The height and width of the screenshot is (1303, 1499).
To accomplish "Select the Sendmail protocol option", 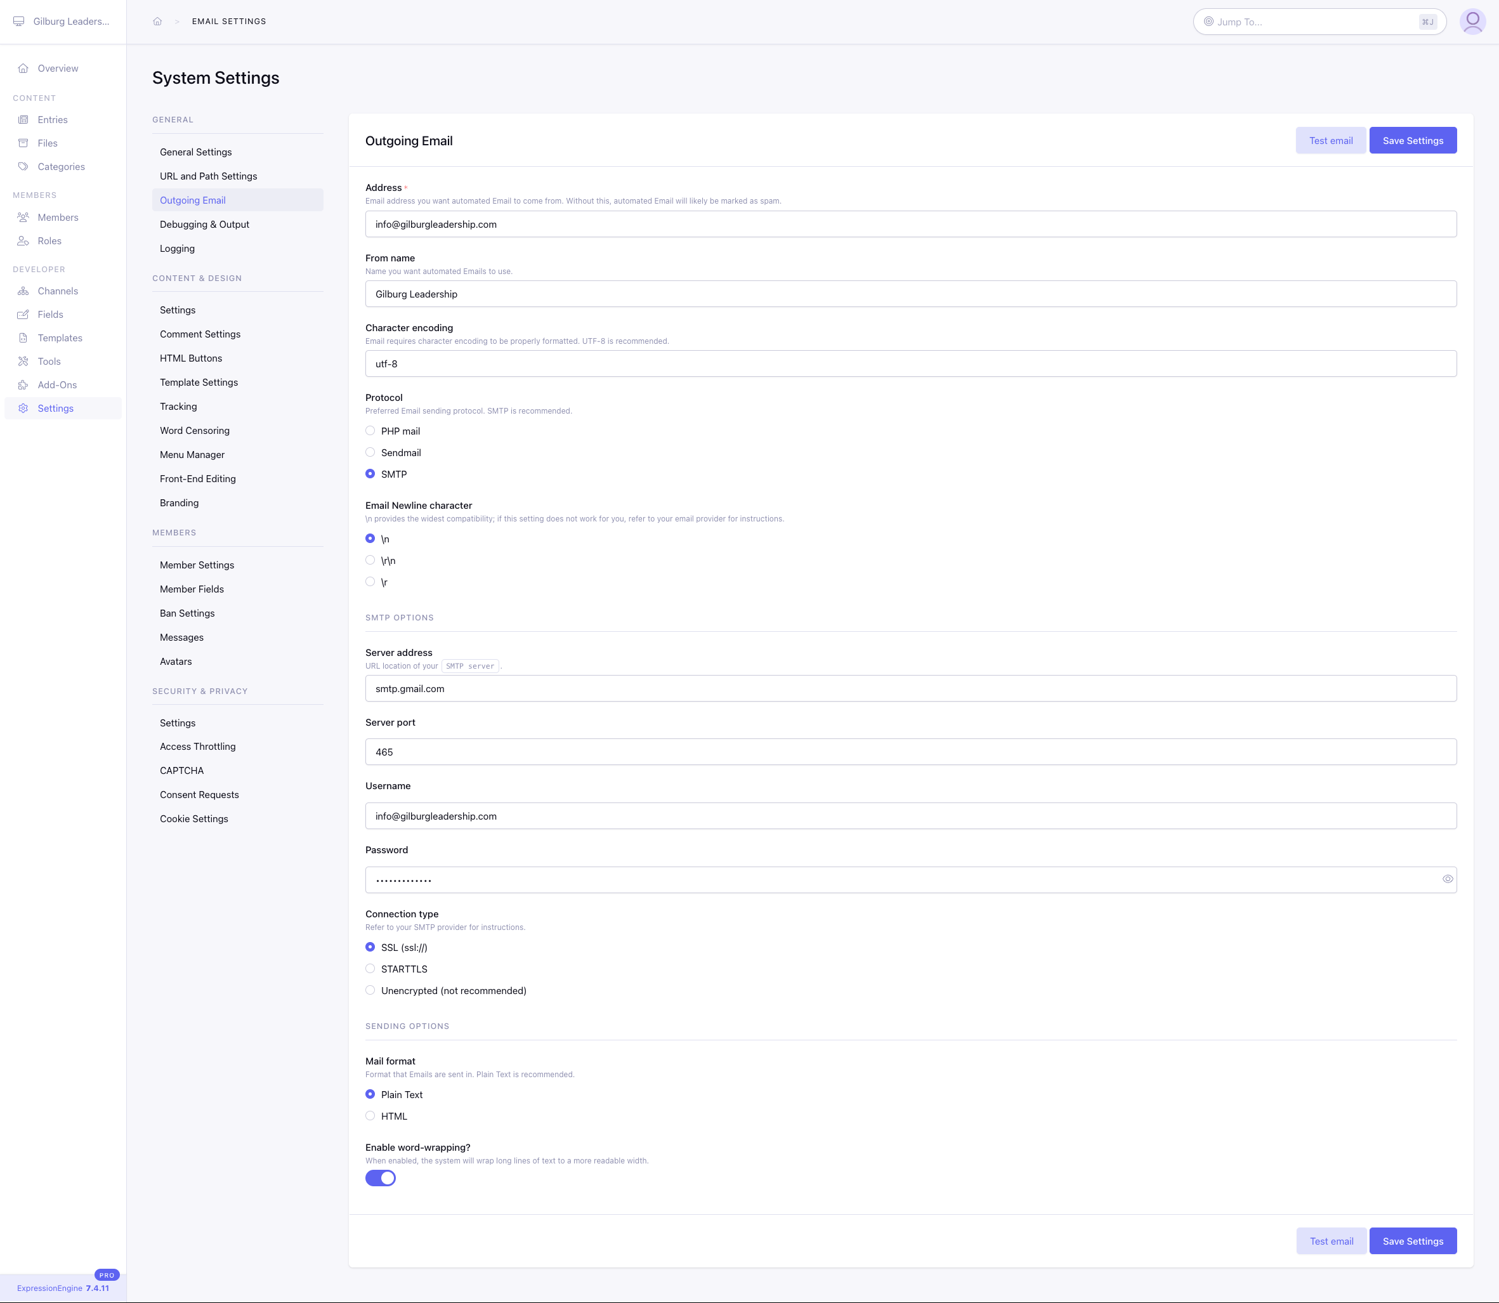I will (370, 452).
